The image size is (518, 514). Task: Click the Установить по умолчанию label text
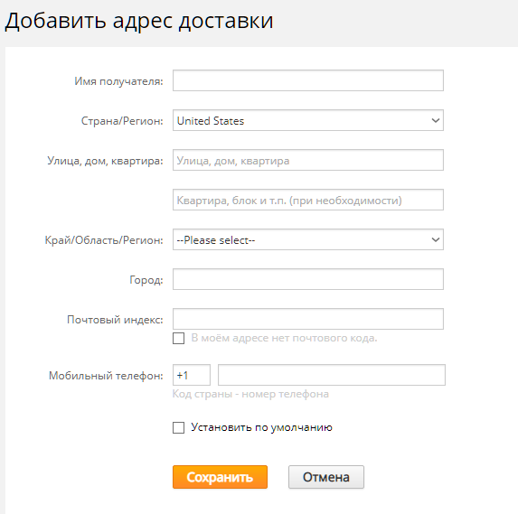[x=261, y=427]
